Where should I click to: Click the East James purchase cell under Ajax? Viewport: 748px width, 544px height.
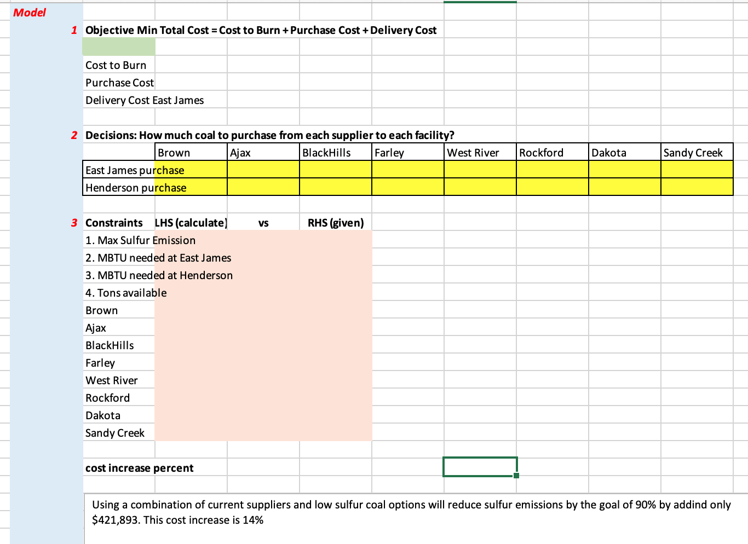pos(263,170)
